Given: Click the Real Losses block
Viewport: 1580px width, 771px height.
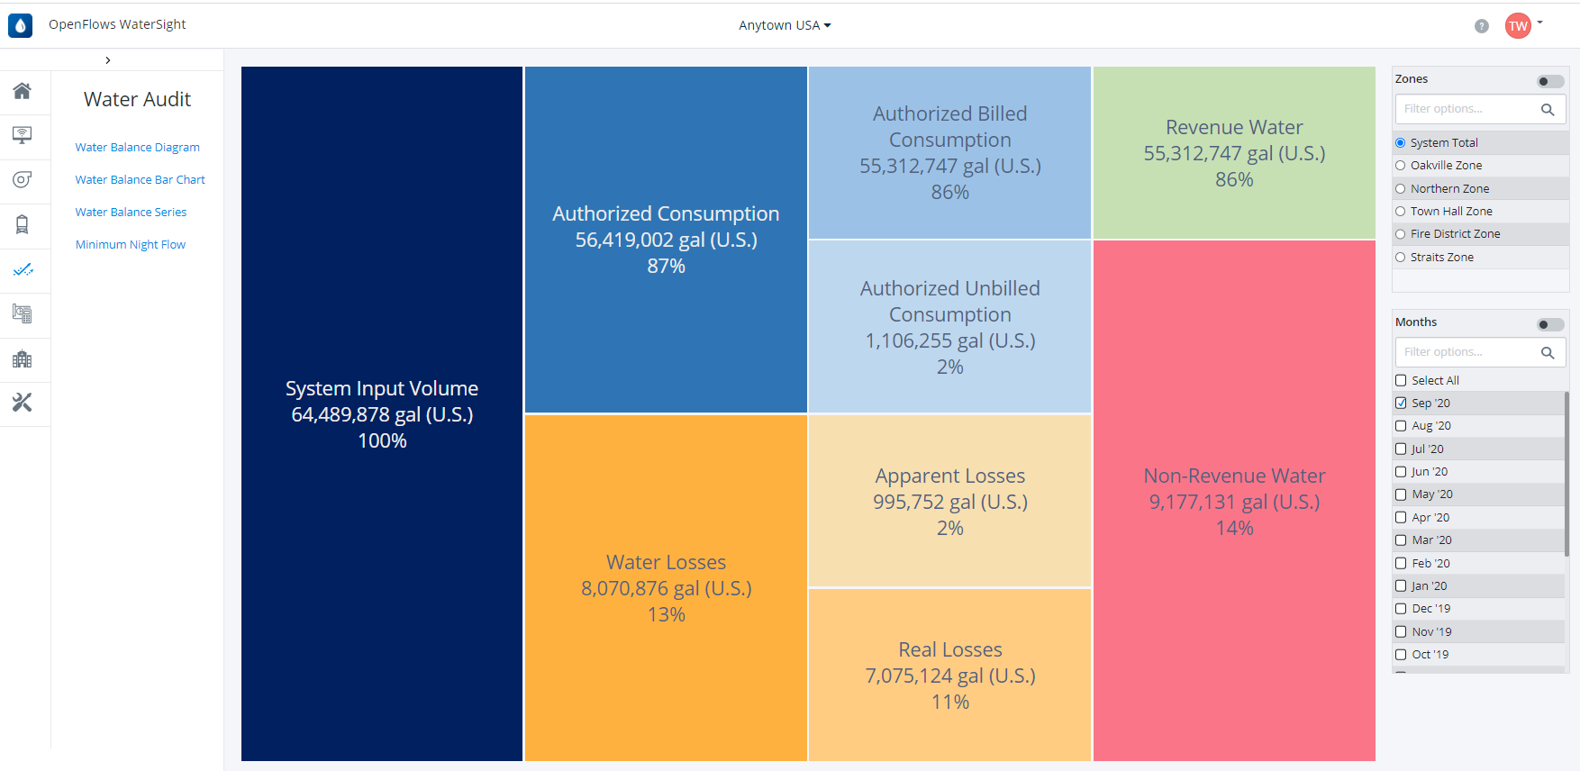Looking at the screenshot, I should coord(949,675).
